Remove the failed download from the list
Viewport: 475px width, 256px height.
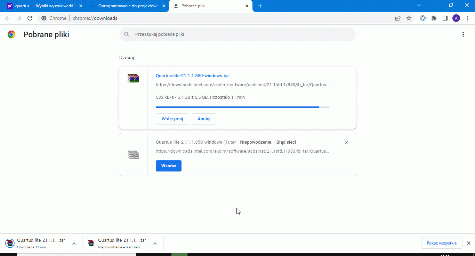[346, 142]
